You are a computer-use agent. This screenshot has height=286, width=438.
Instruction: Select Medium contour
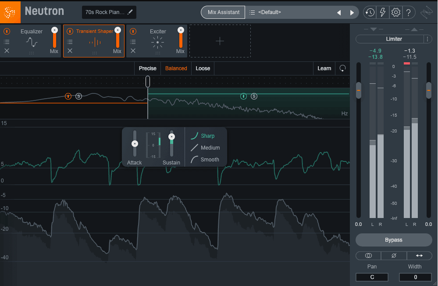205,148
